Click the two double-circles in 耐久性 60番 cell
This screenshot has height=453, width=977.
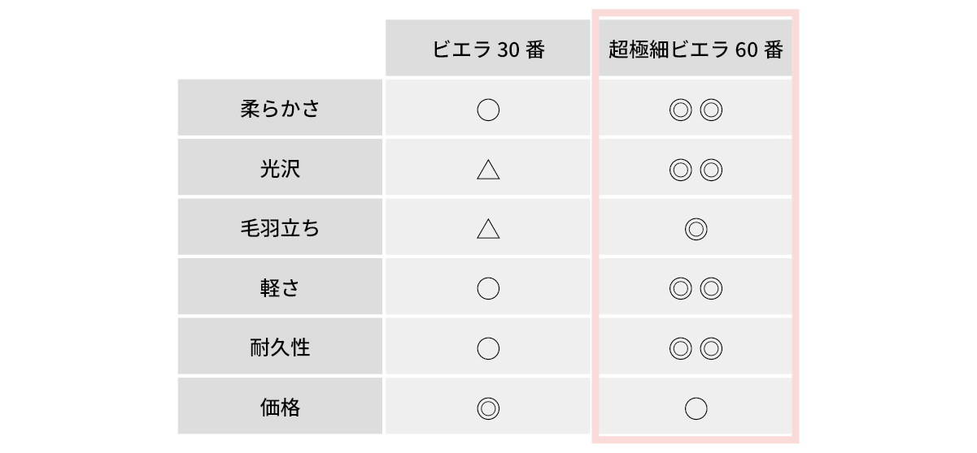coord(696,349)
